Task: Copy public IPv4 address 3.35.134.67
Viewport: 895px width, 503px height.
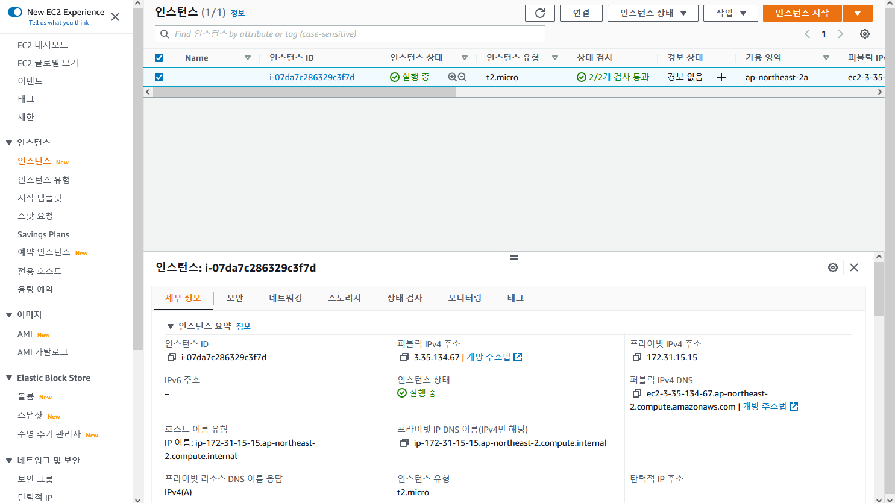Action: 404,357
